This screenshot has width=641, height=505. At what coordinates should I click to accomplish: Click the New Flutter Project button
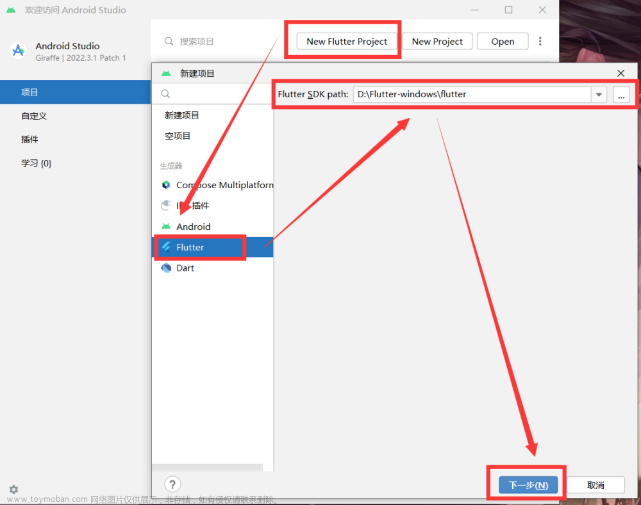pyautogui.click(x=347, y=41)
